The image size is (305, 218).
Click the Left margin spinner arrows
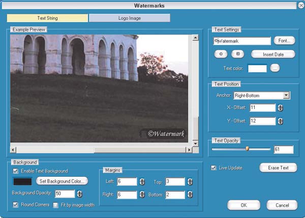[x=142, y=181]
